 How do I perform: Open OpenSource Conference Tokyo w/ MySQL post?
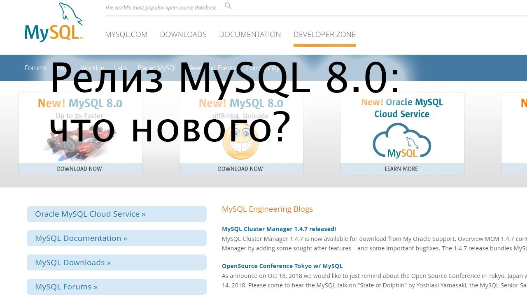[x=282, y=266]
